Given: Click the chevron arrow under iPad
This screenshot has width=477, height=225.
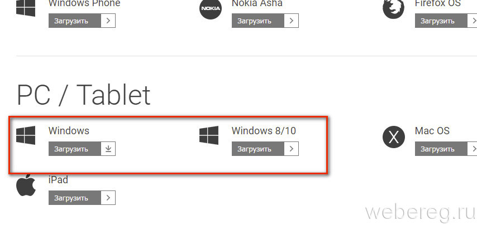Looking at the screenshot, I should [x=108, y=198].
